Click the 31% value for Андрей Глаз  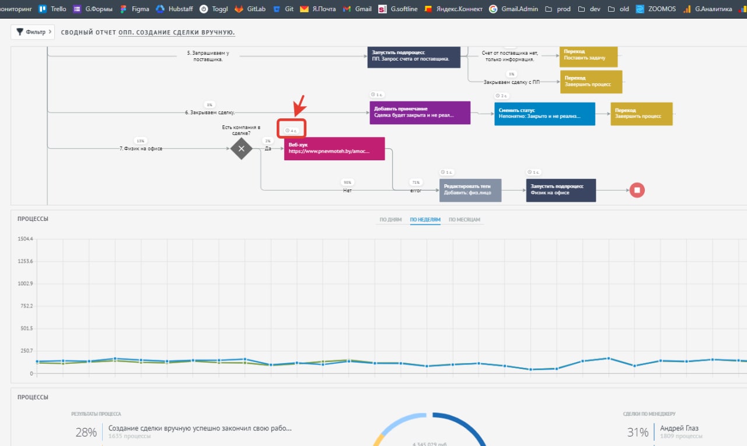[637, 432]
